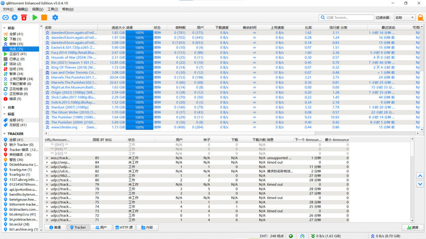Click the add torrent file plus icon
The width and height of the screenshot is (426, 239).
point(15,18)
